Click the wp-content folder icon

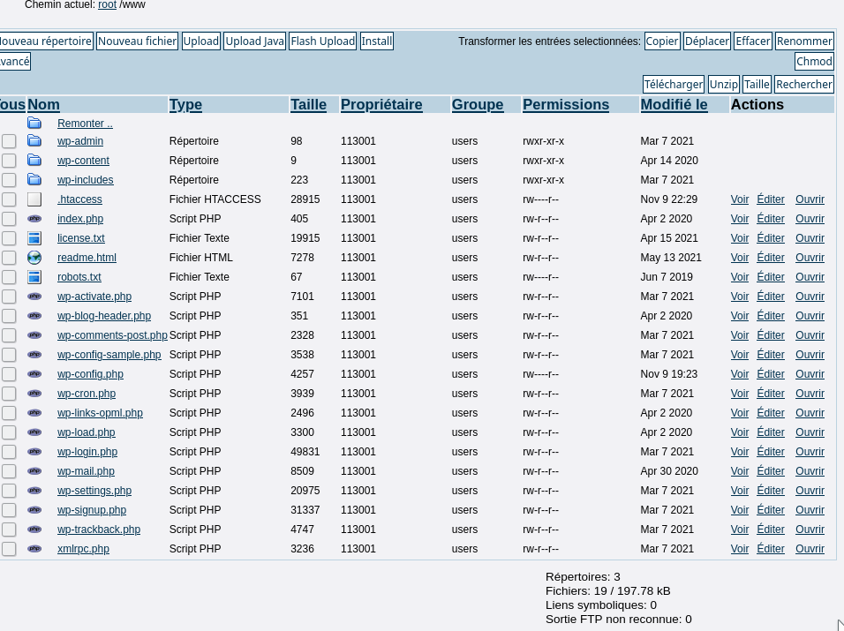(34, 161)
